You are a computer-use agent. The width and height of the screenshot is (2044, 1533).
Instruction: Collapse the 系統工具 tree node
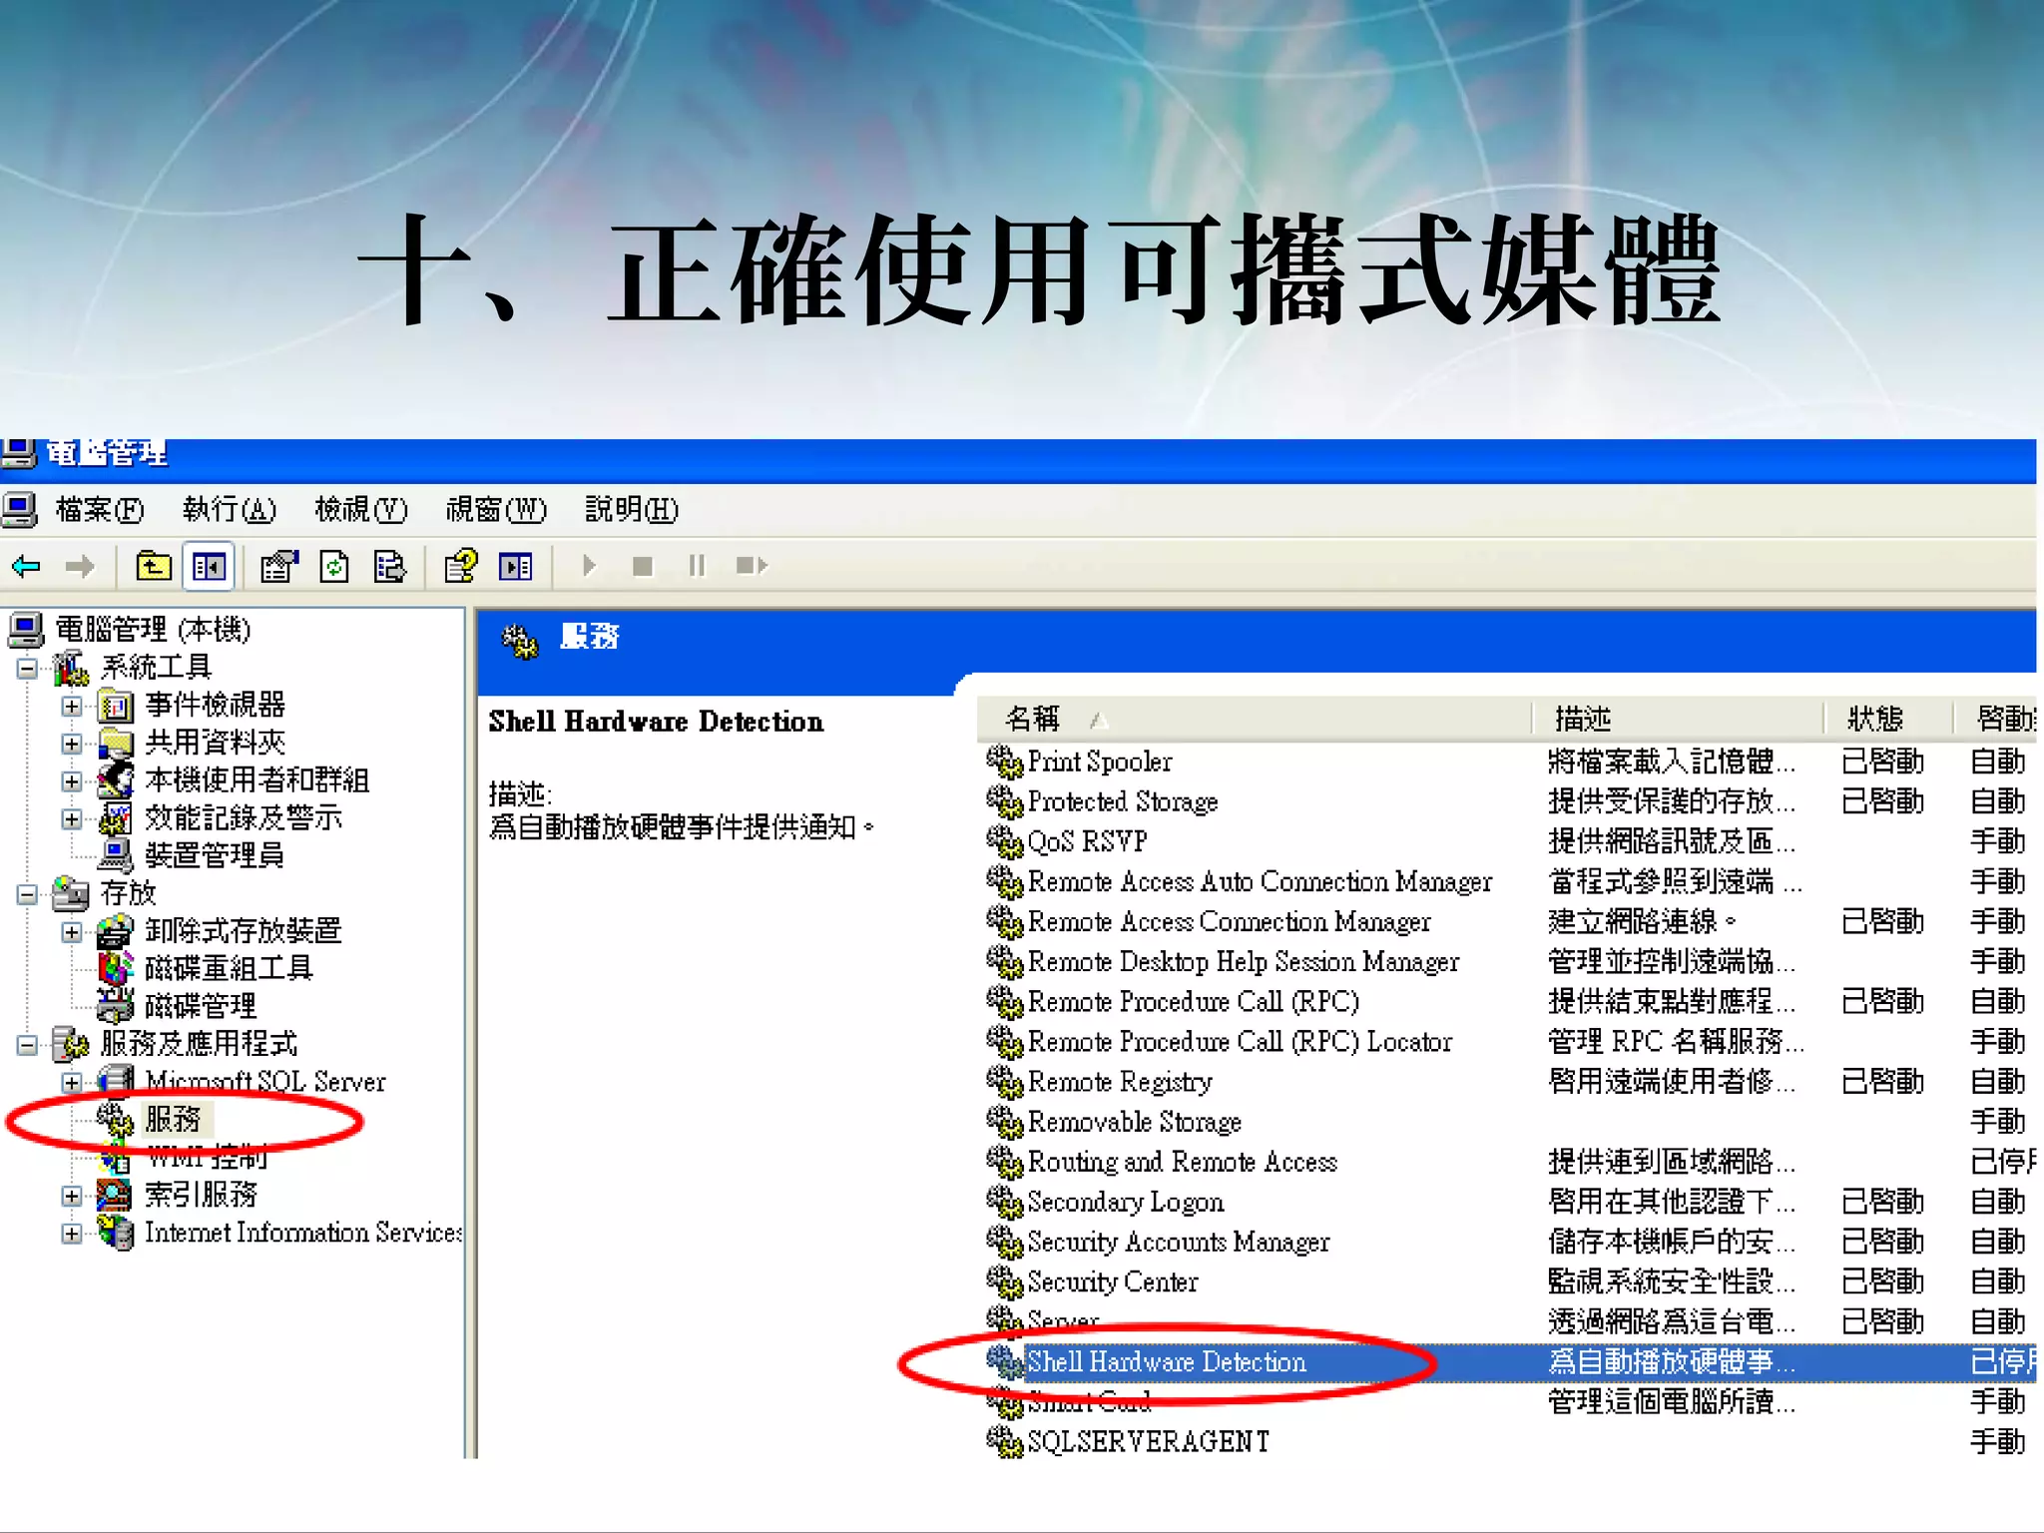(x=28, y=668)
